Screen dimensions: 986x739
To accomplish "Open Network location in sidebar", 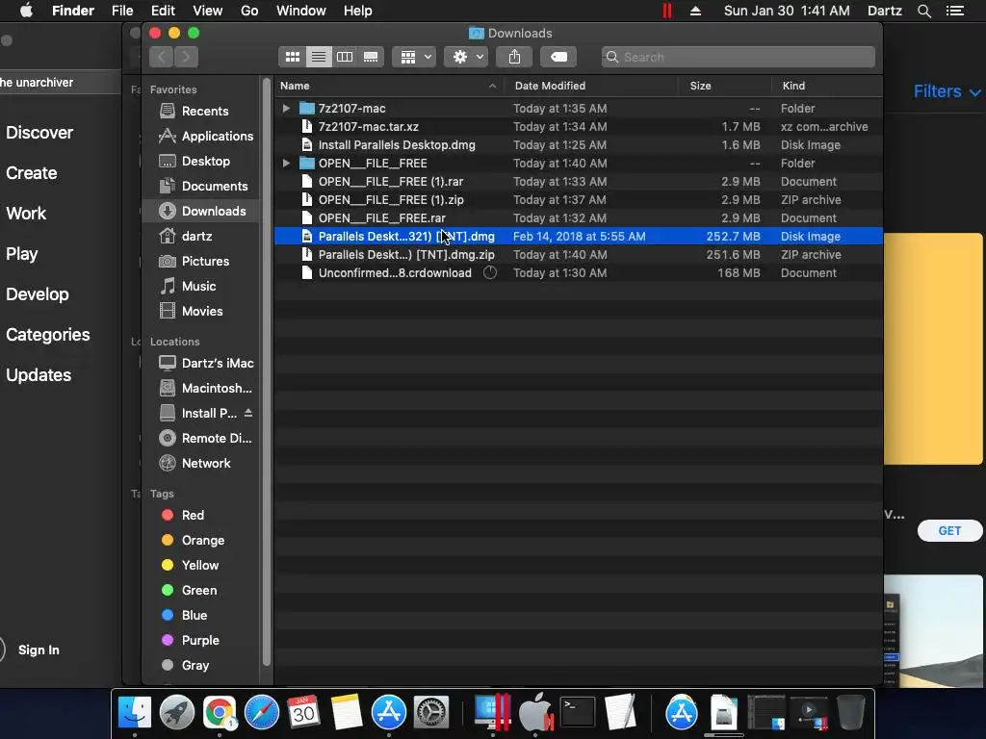I will pyautogui.click(x=201, y=464).
